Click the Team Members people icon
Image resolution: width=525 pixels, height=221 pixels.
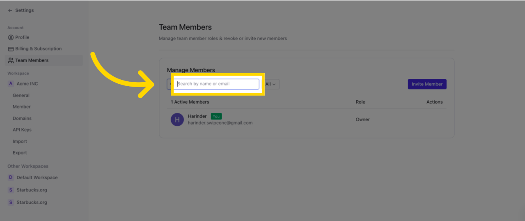point(11,60)
